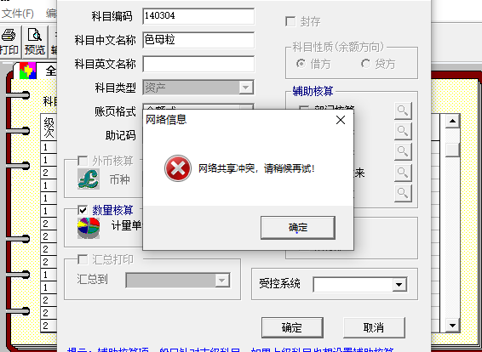Click the red error X icon
482x352 pixels.
[178, 168]
